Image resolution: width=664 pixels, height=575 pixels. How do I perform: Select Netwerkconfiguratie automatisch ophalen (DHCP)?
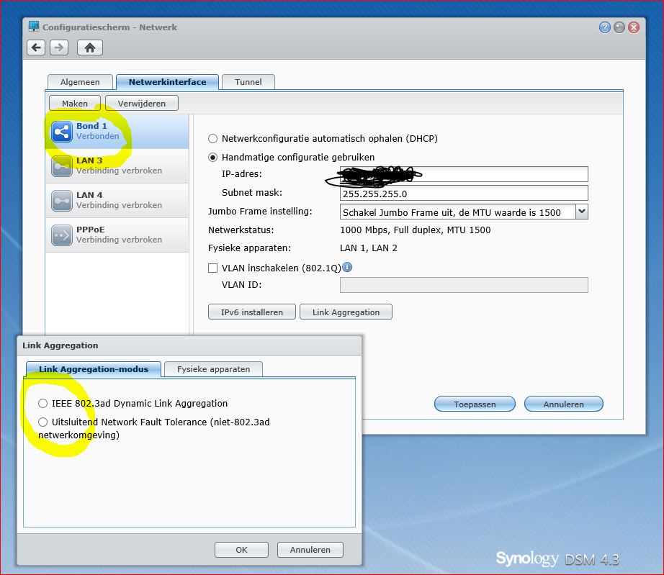click(212, 140)
